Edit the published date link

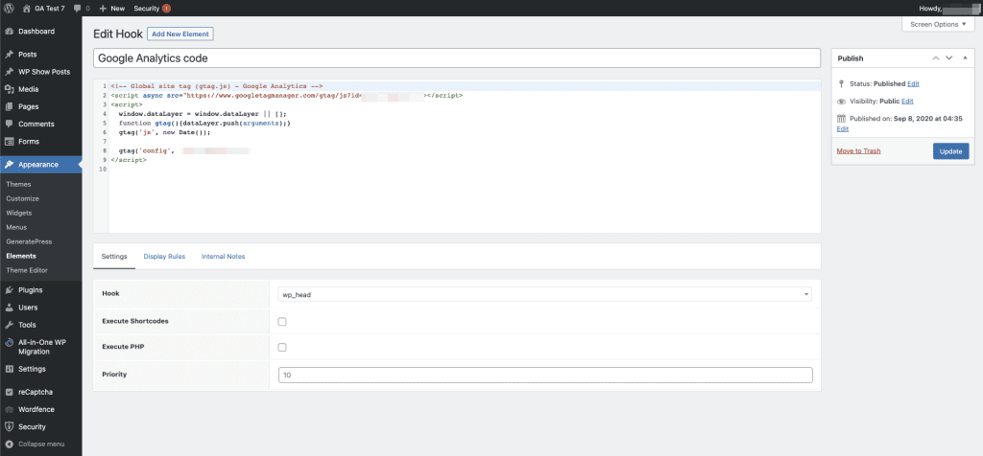(x=843, y=129)
